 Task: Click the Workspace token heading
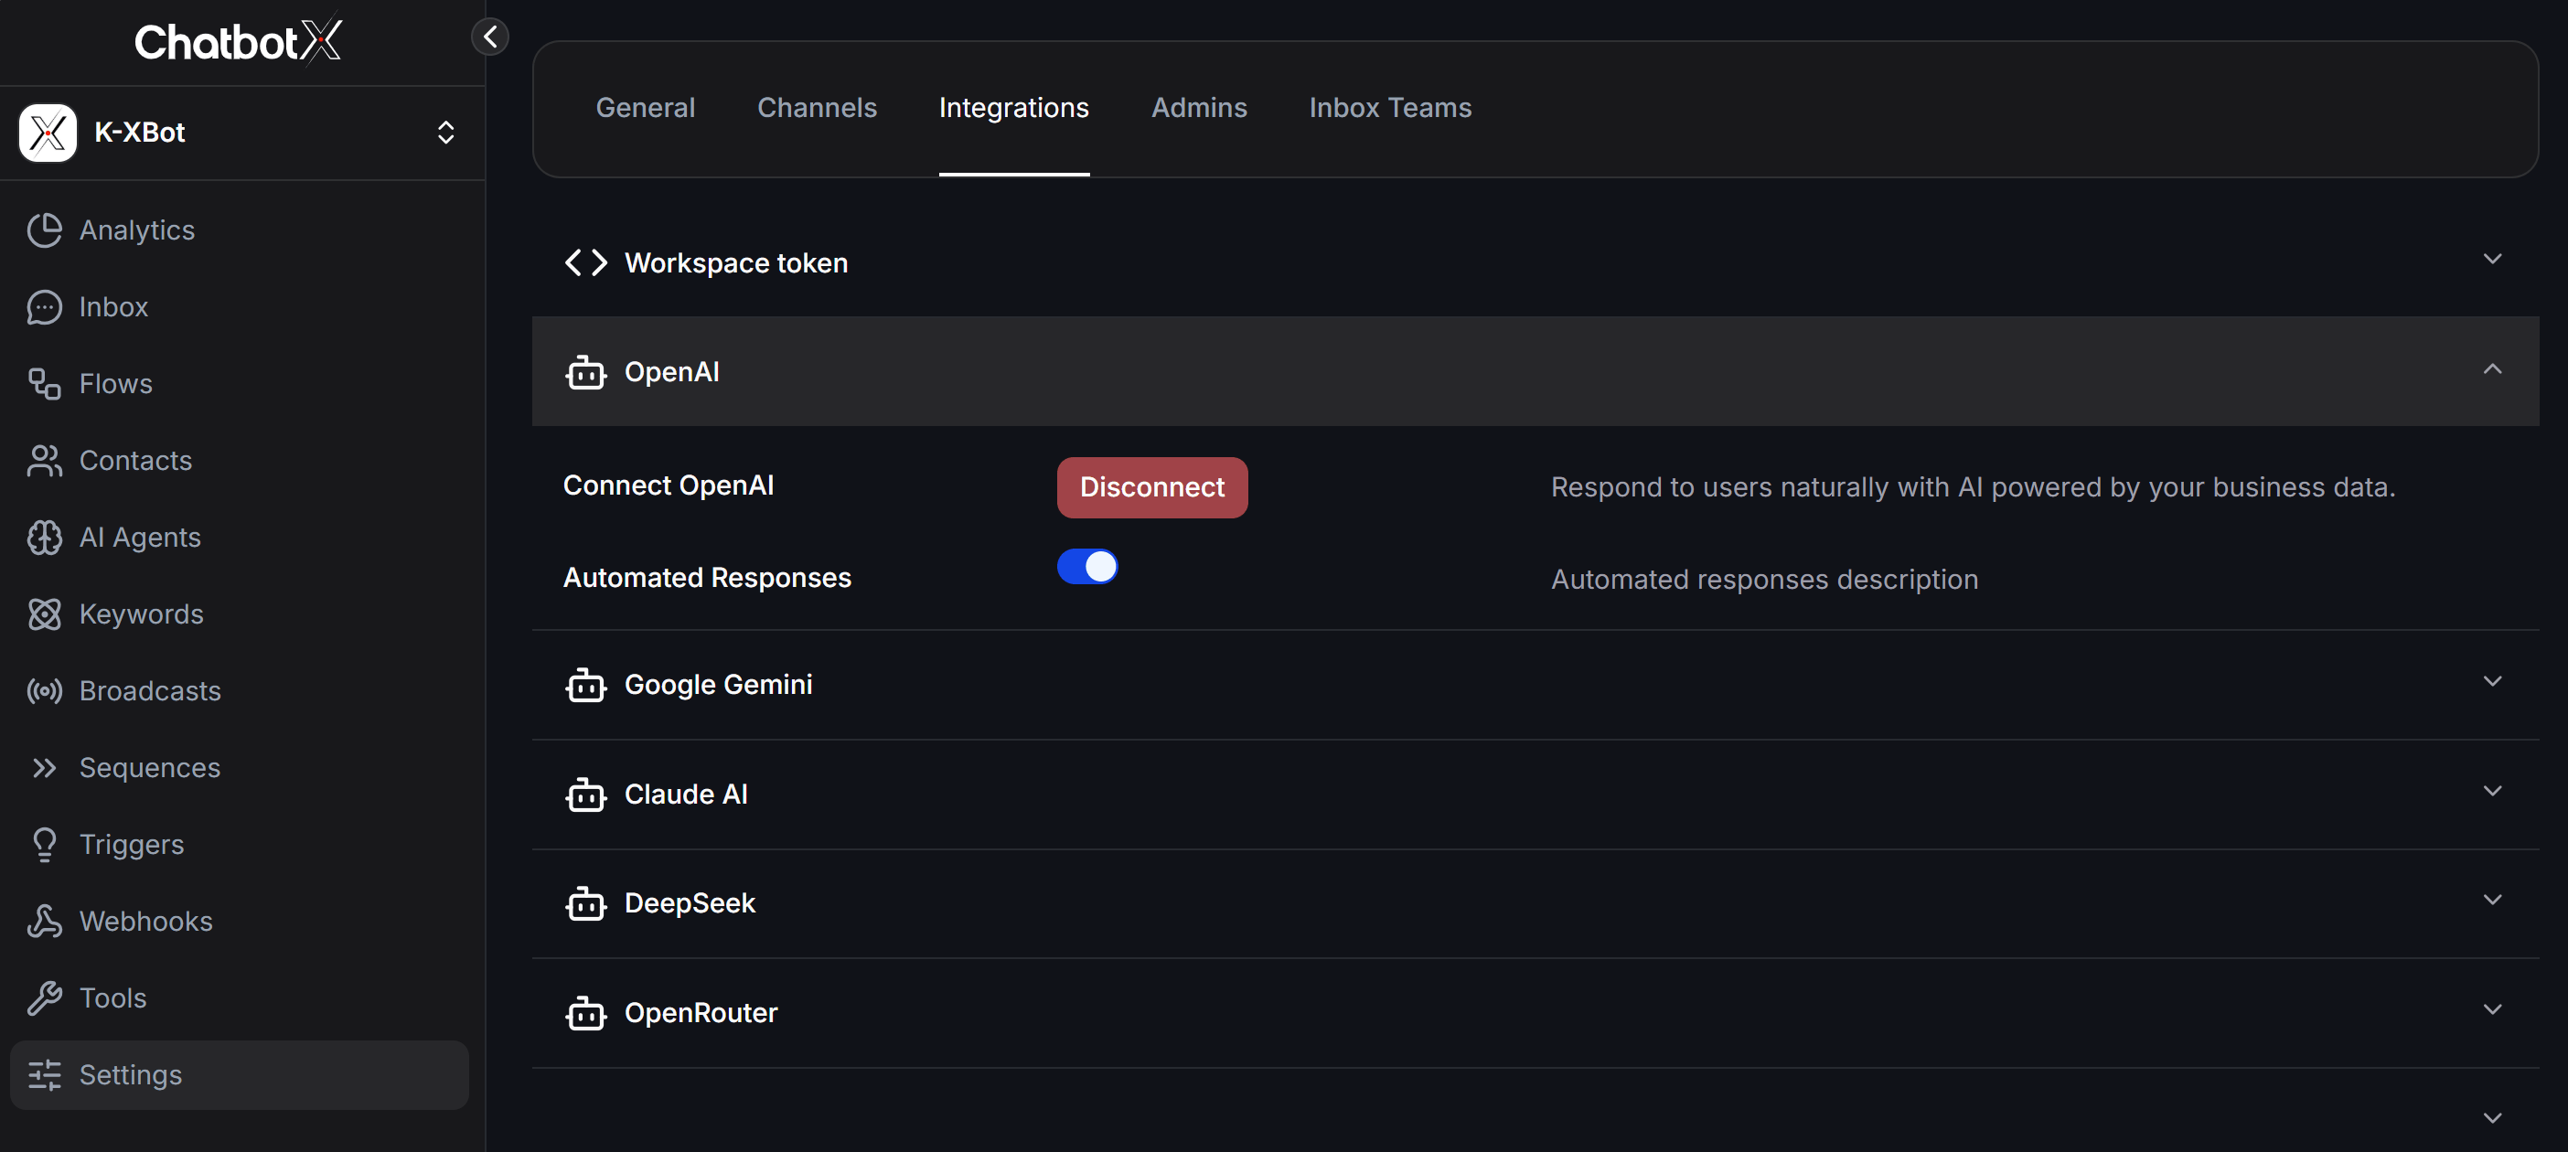pyautogui.click(x=735, y=263)
